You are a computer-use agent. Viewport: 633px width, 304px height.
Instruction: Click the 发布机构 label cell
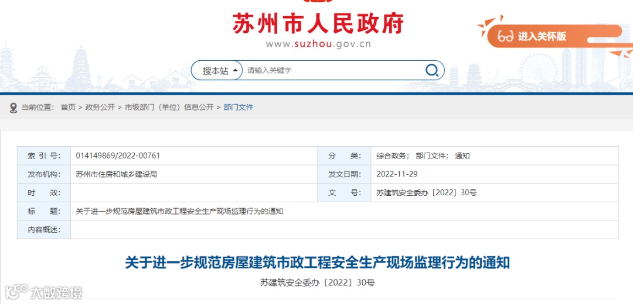[44, 174]
